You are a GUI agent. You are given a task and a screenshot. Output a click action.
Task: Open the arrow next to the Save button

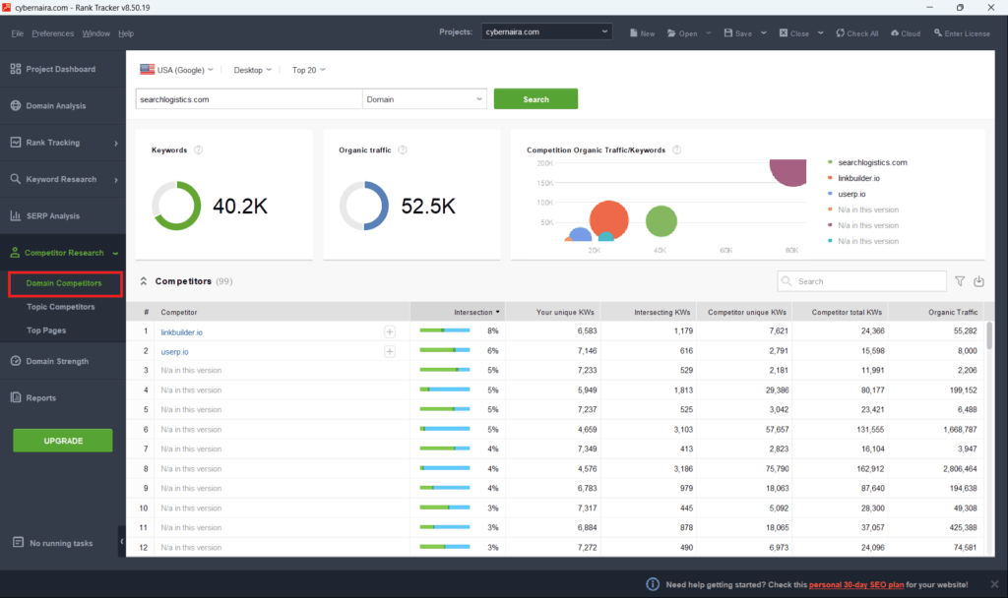click(764, 32)
